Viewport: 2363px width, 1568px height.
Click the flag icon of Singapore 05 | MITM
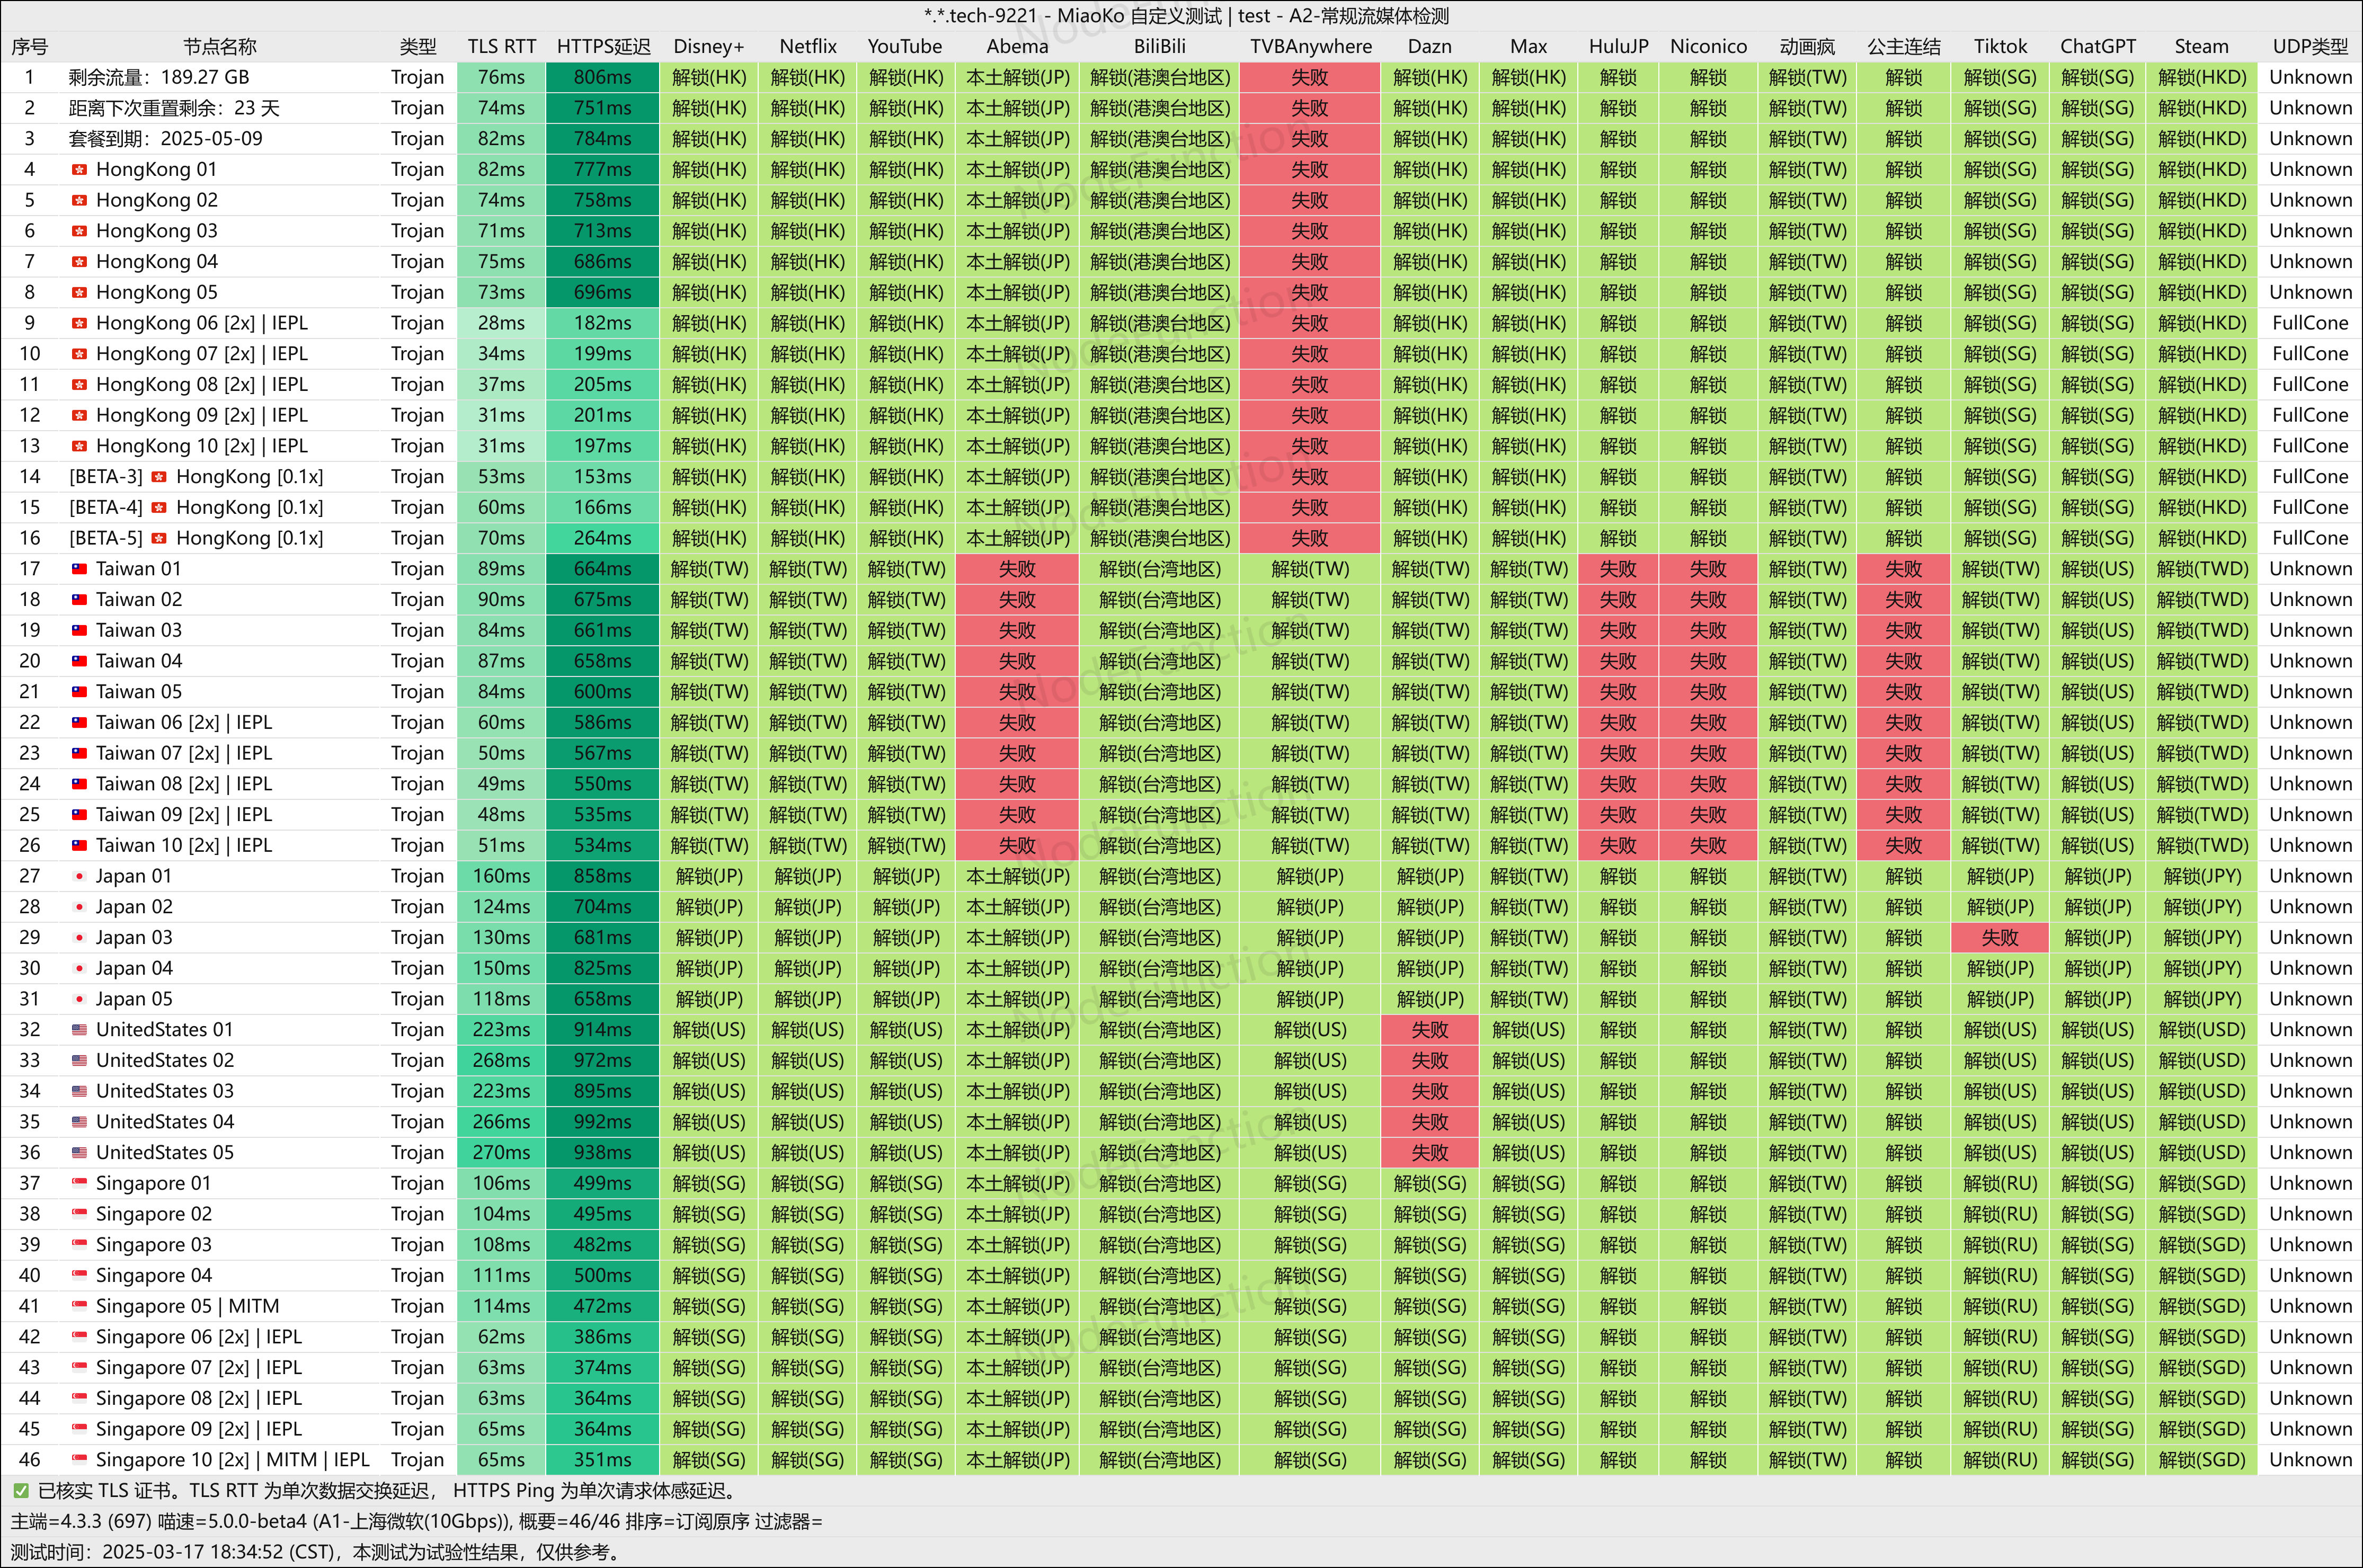(x=79, y=1306)
